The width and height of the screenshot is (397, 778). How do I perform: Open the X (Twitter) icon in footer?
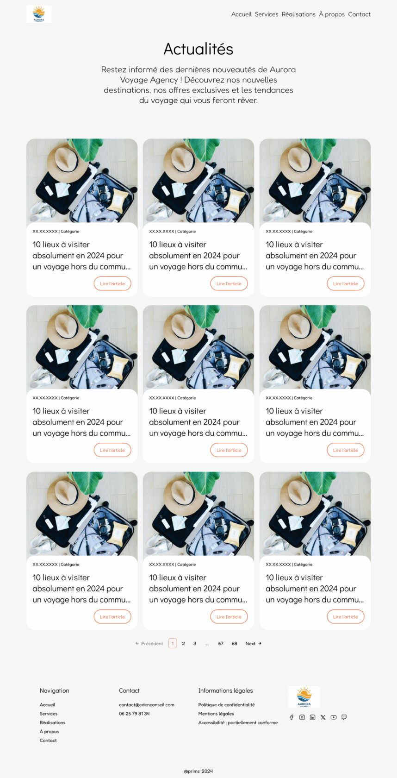[323, 717]
